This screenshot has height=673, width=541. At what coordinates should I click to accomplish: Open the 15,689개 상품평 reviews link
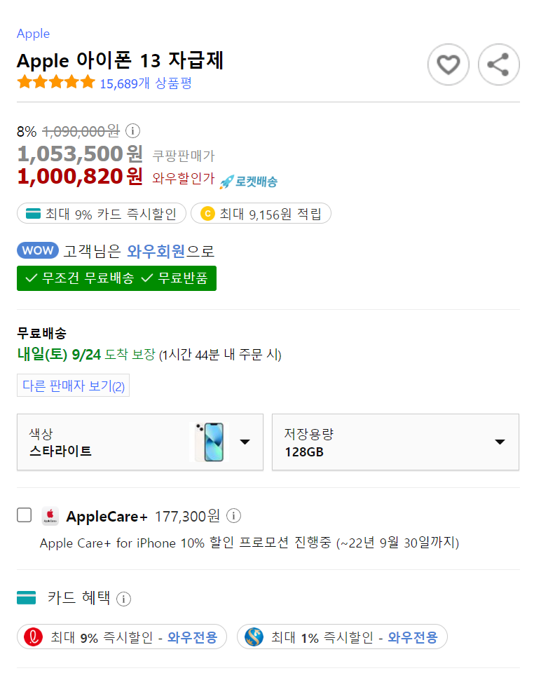point(146,83)
